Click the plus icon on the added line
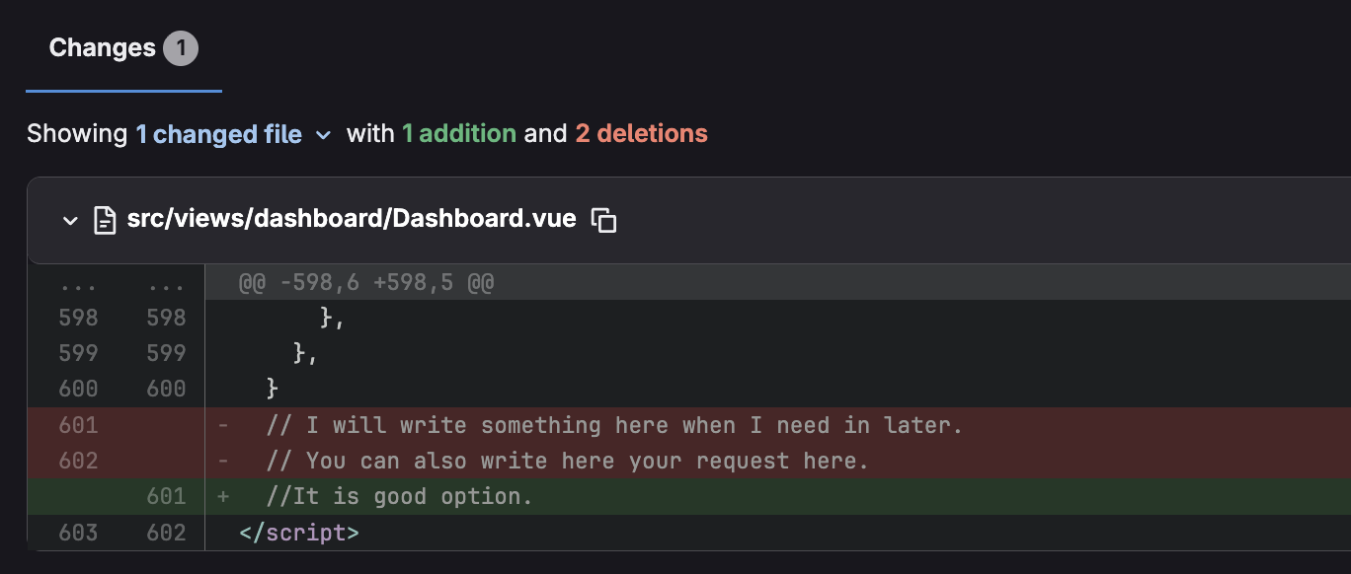This screenshot has height=574, width=1351. pyautogui.click(x=223, y=496)
